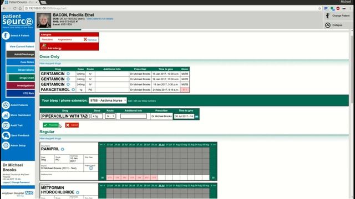Click info icon beside 320mg Gentamicin

point(68,74)
